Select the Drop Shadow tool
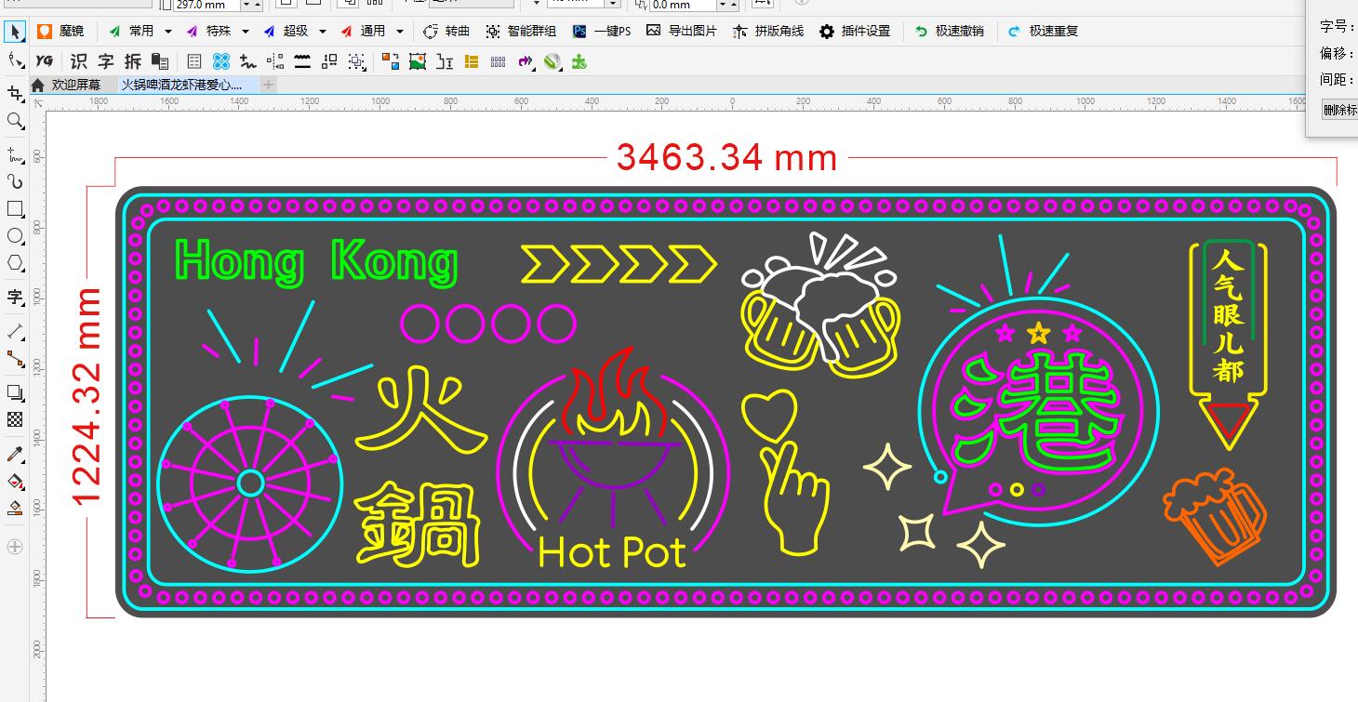This screenshot has width=1358, height=702. click(x=15, y=392)
